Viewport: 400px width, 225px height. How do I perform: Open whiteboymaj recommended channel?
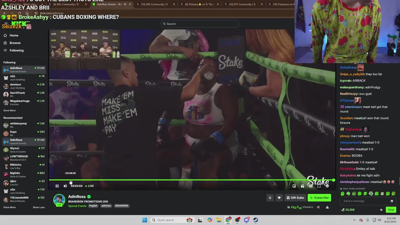[x=24, y=125]
